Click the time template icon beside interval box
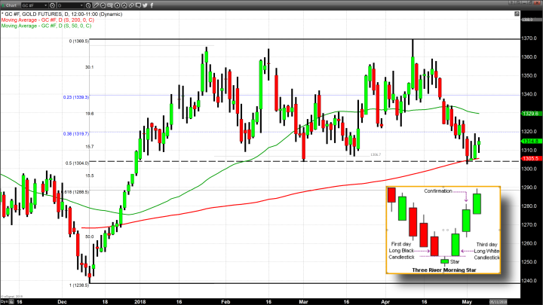The image size is (543, 305). tap(88, 5)
